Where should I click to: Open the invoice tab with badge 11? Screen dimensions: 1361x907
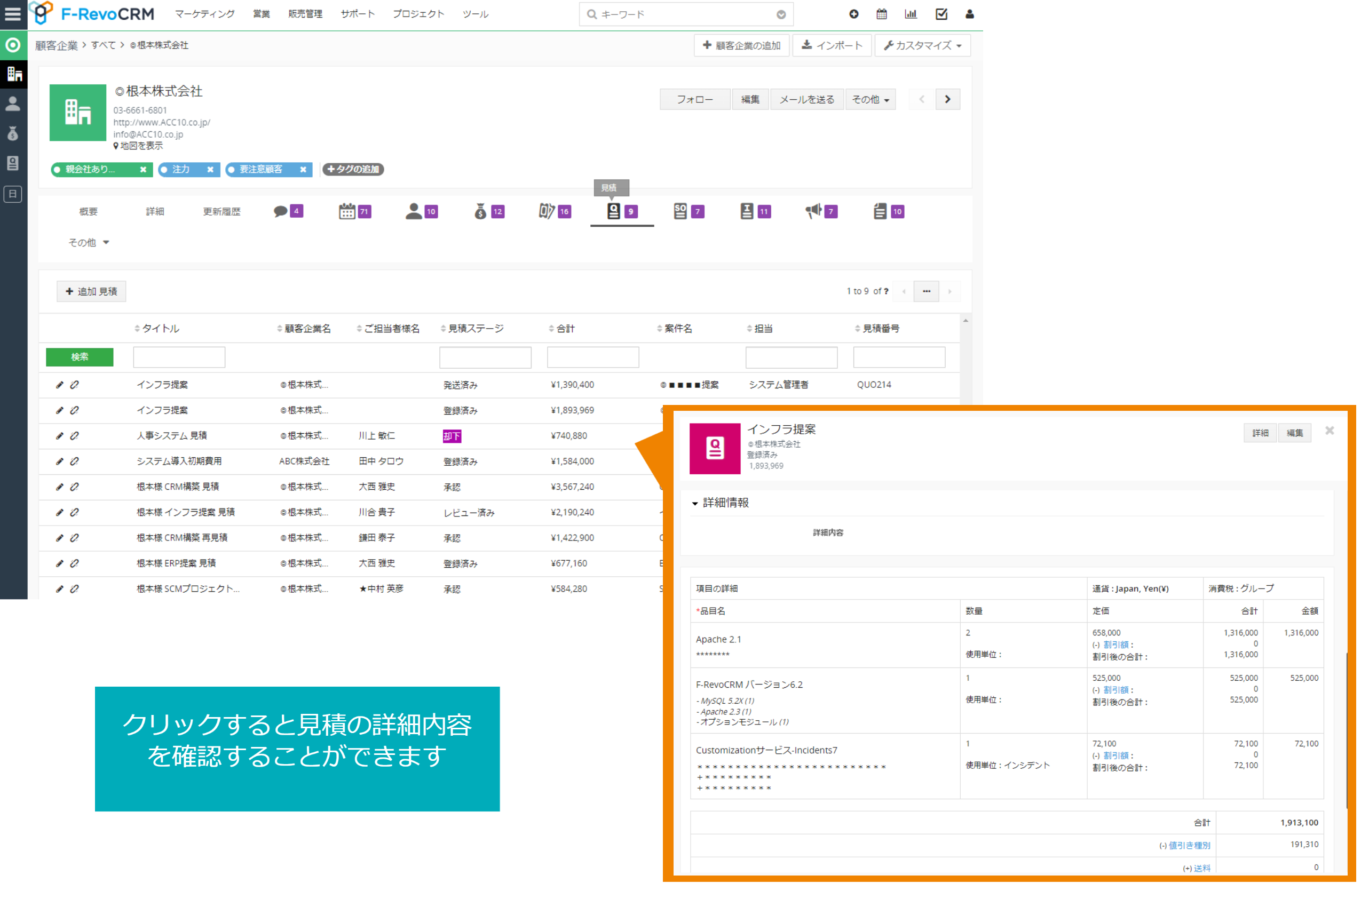[755, 211]
